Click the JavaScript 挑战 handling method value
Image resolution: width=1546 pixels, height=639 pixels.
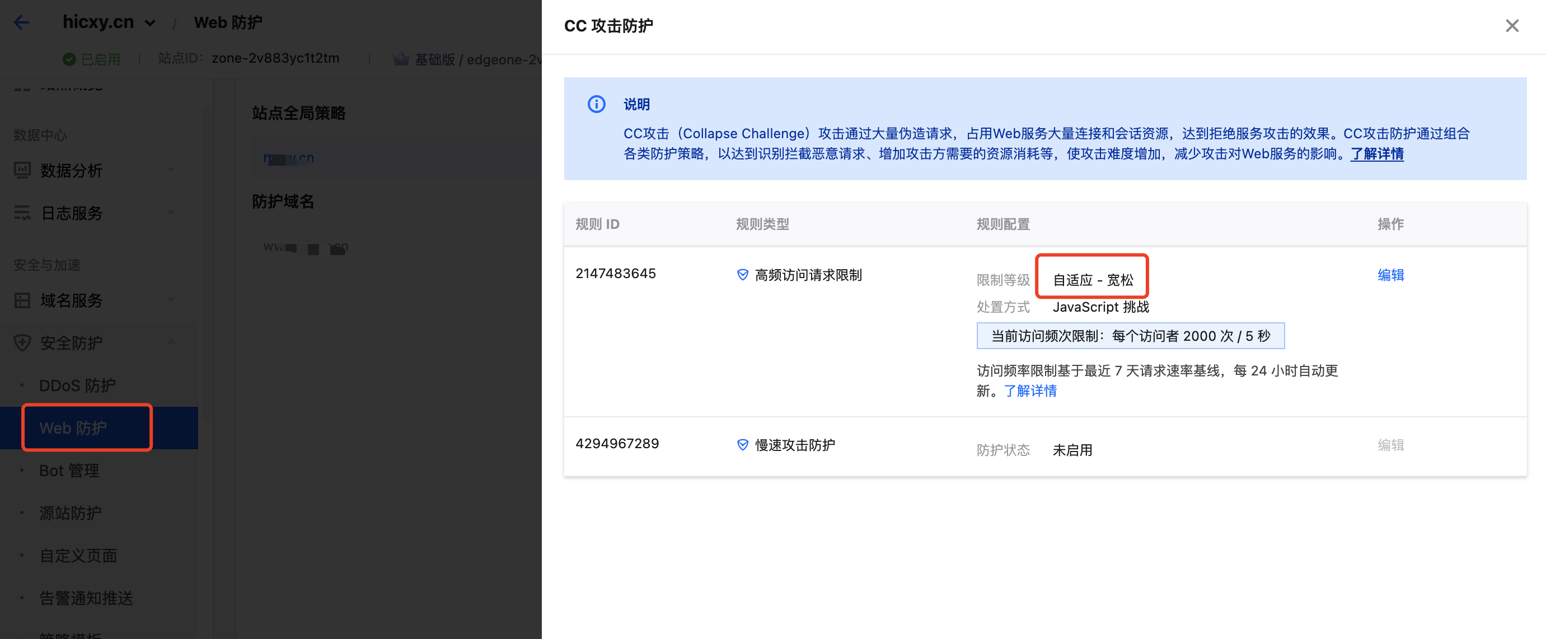tap(1100, 307)
